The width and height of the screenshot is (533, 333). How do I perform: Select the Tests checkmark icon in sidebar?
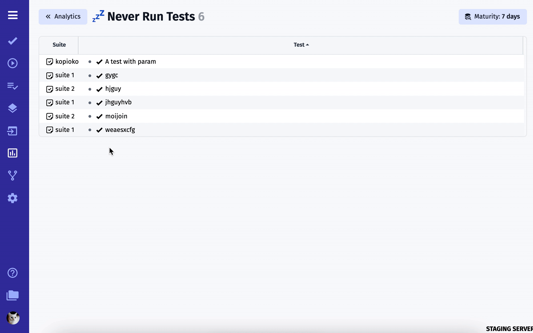click(x=13, y=41)
